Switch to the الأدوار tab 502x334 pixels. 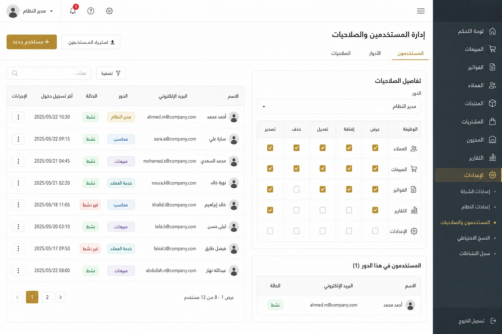click(x=375, y=53)
